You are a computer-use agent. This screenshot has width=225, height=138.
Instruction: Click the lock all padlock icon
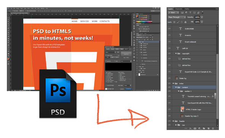[x=185, y=22]
